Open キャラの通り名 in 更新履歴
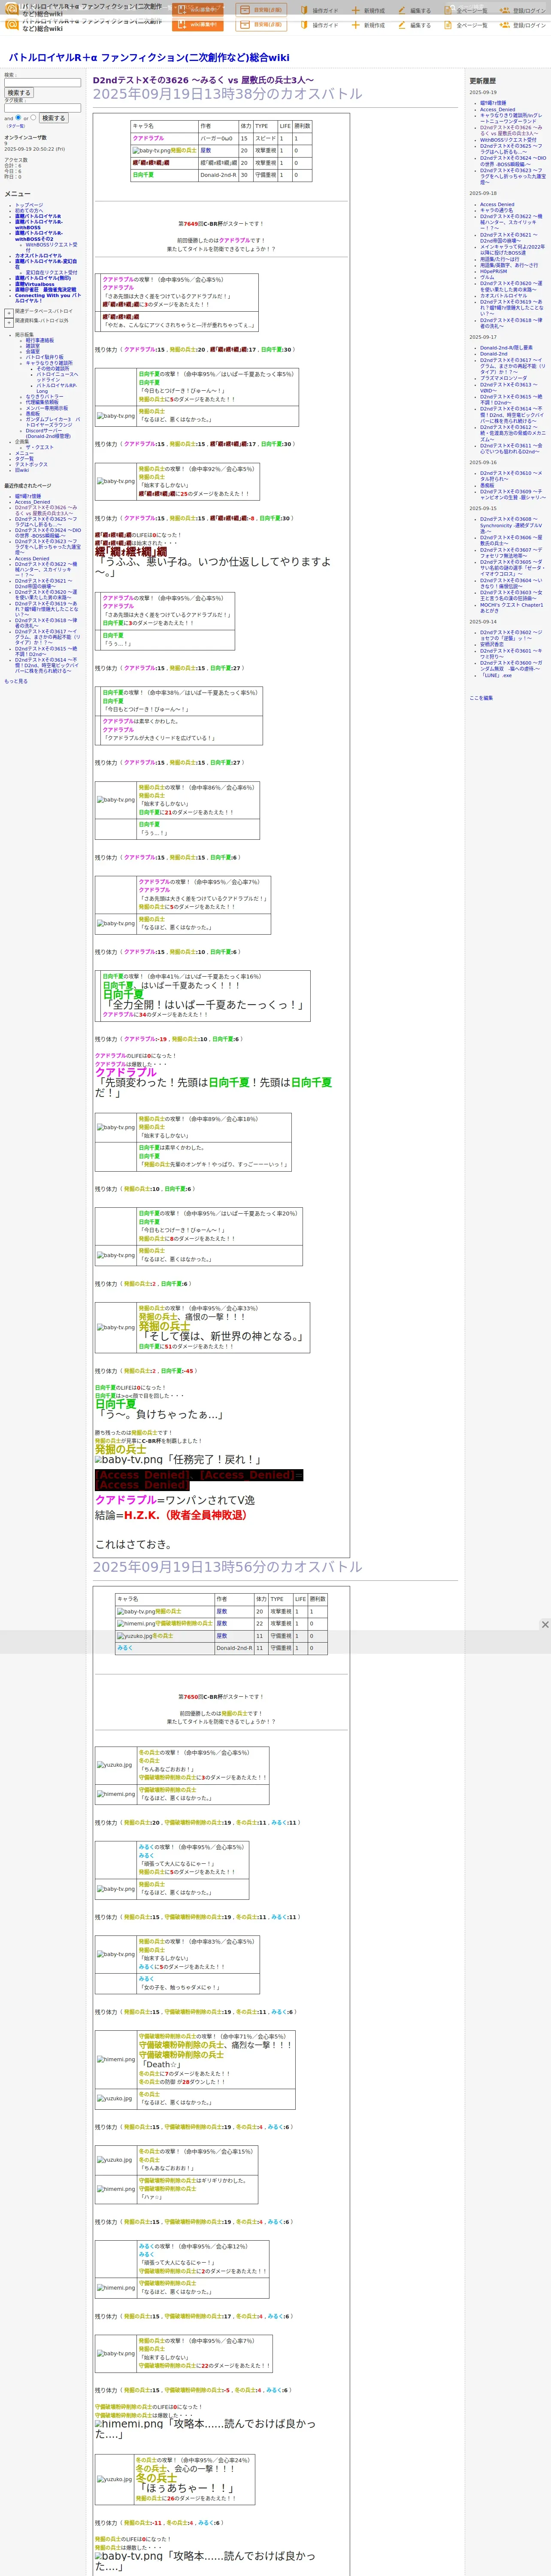The height and width of the screenshot is (2576, 551). [x=497, y=210]
